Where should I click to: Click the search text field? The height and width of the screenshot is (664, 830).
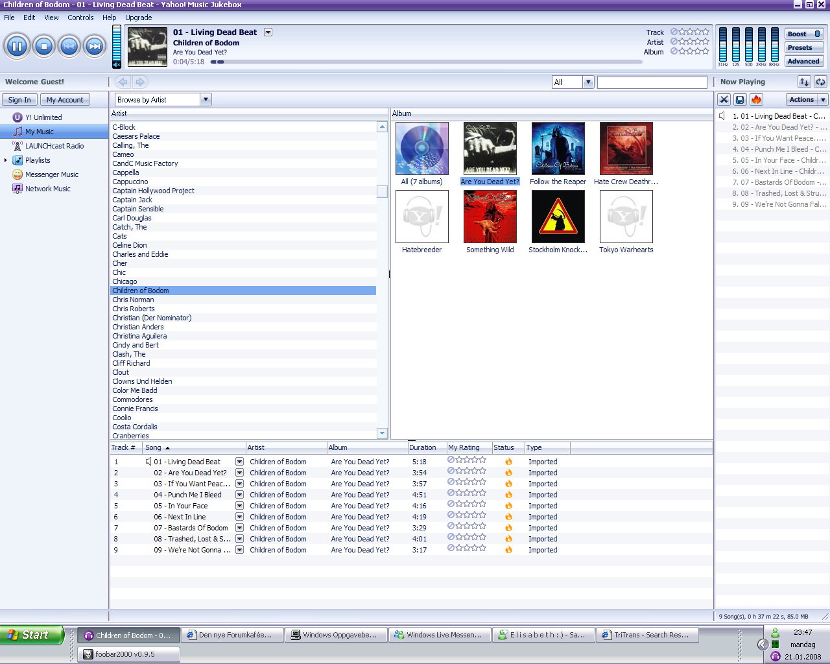coord(652,82)
